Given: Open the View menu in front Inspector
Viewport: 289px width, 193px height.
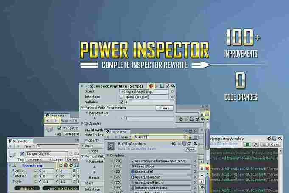Looking at the screenshot, I should pyautogui.click(x=125, y=137).
